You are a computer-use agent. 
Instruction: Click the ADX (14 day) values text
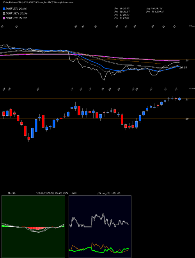(108, 193)
